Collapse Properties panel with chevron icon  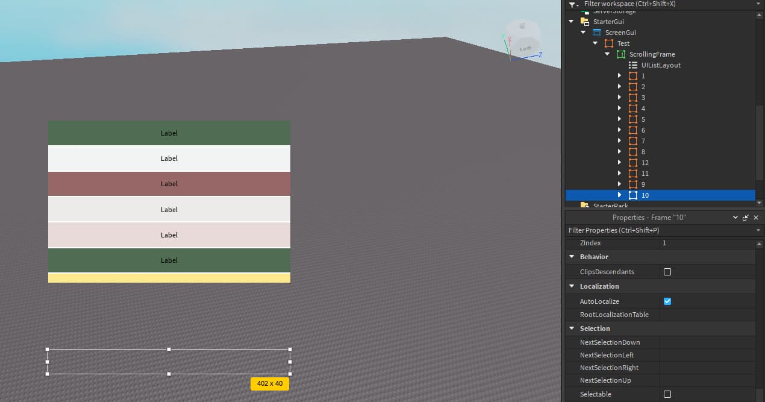(x=735, y=218)
